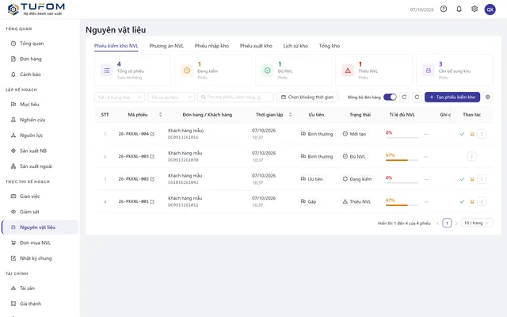Switch to the Lịch sử kho tab
Image resolution: width=507 pixels, height=317 pixels.
[295, 46]
